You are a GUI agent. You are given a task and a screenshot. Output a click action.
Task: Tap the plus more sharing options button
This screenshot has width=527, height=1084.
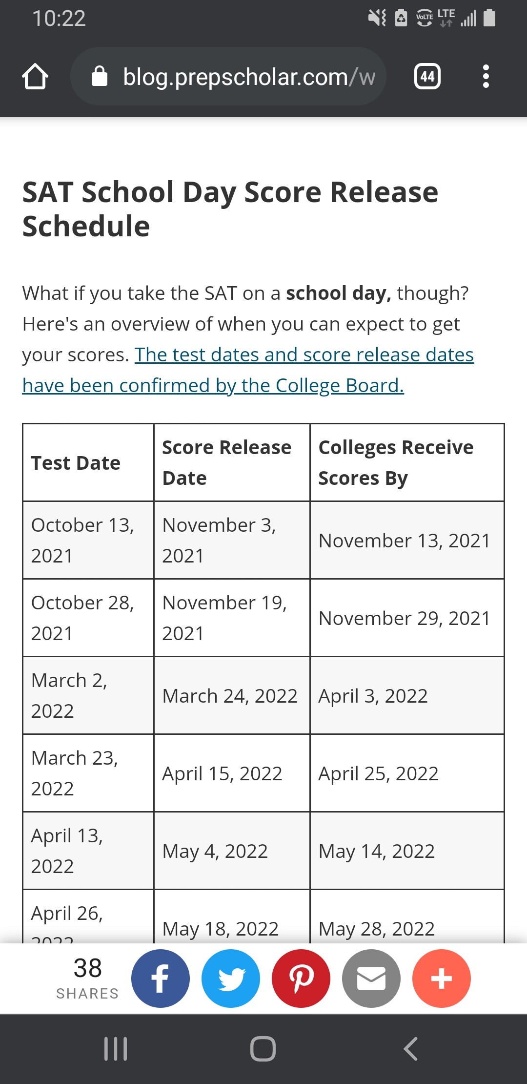pyautogui.click(x=442, y=978)
